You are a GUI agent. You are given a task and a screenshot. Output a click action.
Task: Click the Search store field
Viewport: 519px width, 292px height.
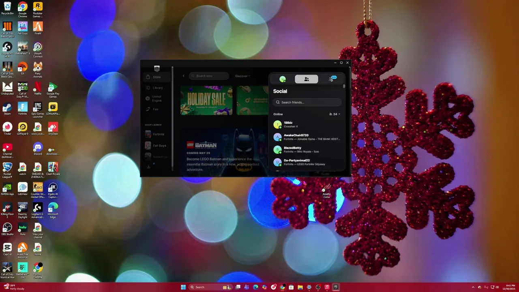(x=209, y=76)
